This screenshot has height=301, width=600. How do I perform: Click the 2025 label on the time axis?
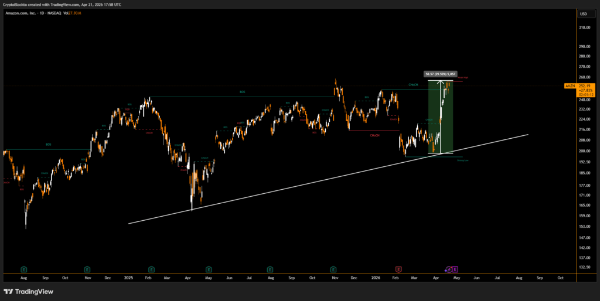pyautogui.click(x=129, y=277)
